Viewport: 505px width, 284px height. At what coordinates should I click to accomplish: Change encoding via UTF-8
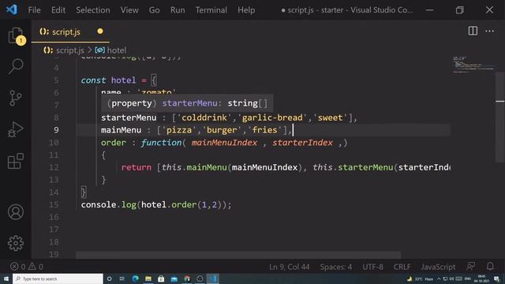coord(372,267)
